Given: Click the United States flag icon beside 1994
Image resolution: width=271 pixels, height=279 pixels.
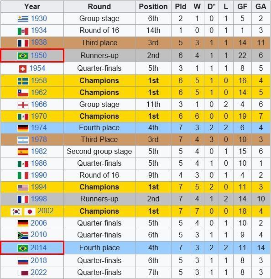Looking at the screenshot, I should pyautogui.click(x=23, y=188).
